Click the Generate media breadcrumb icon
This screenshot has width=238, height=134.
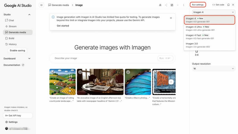pyautogui.click(x=49, y=5)
